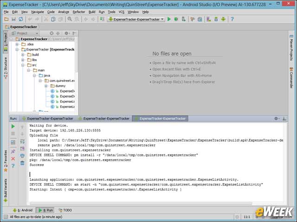
Task: Open the Build Variants side panel
Action: click(x=6, y=190)
